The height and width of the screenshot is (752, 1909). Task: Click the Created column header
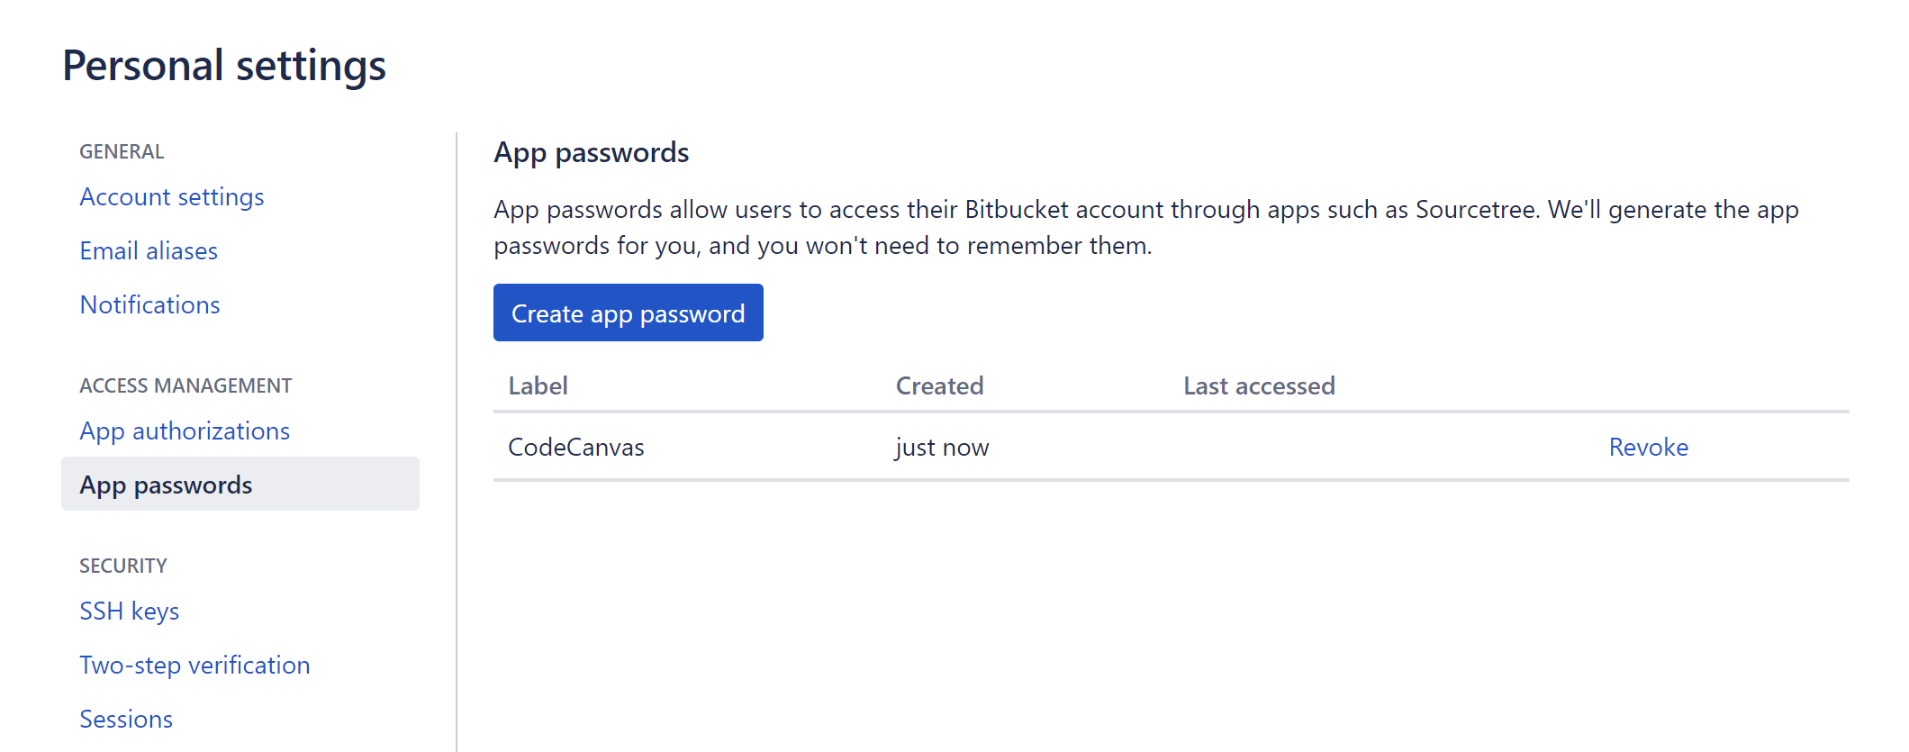point(939,385)
